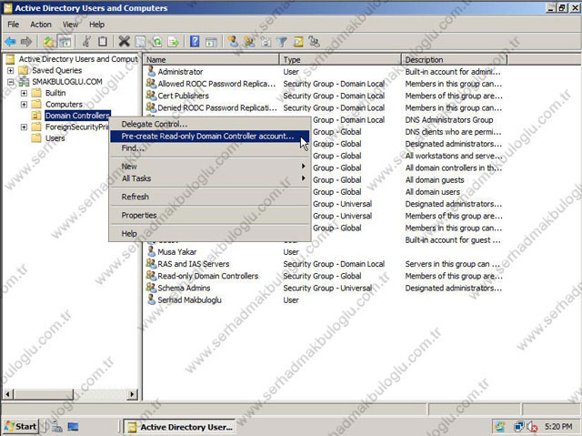The width and height of the screenshot is (582, 436).
Task: Click the green Refresh toolbar icon
Action: tap(157, 42)
